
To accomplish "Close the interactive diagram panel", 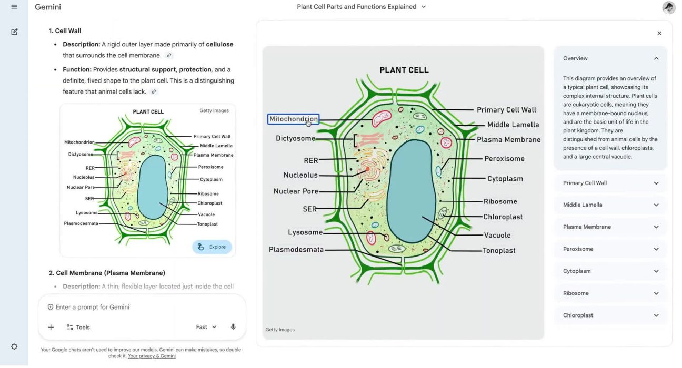I will click(659, 33).
